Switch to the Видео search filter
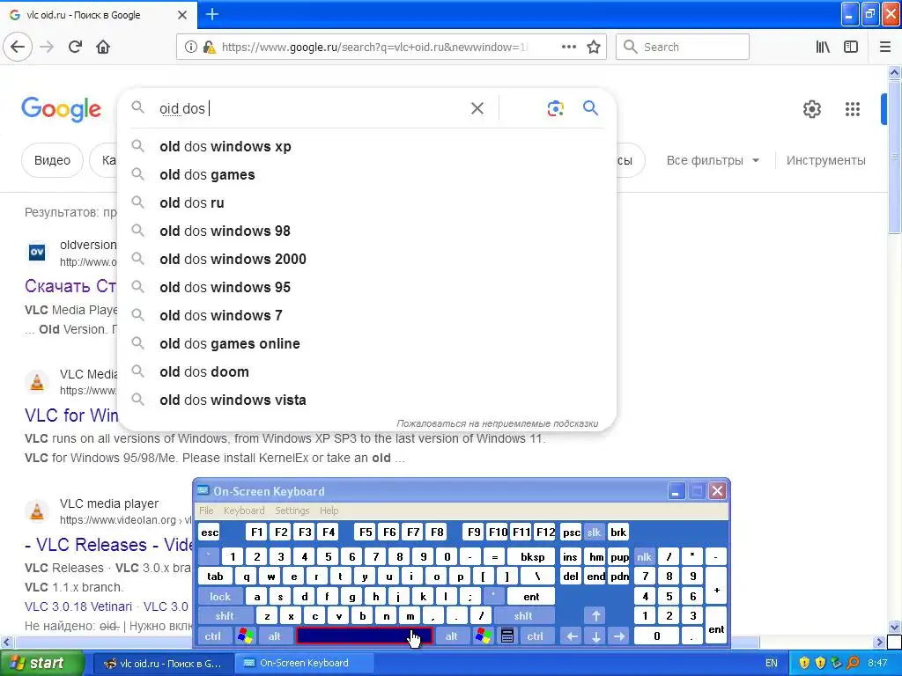The width and height of the screenshot is (902, 676). pos(52,160)
